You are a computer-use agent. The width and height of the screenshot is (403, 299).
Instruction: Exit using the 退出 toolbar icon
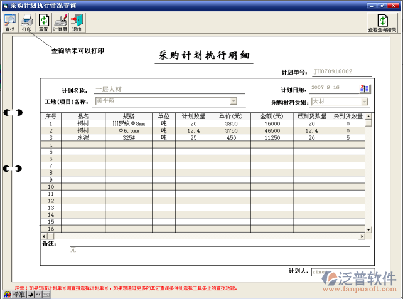(x=77, y=23)
